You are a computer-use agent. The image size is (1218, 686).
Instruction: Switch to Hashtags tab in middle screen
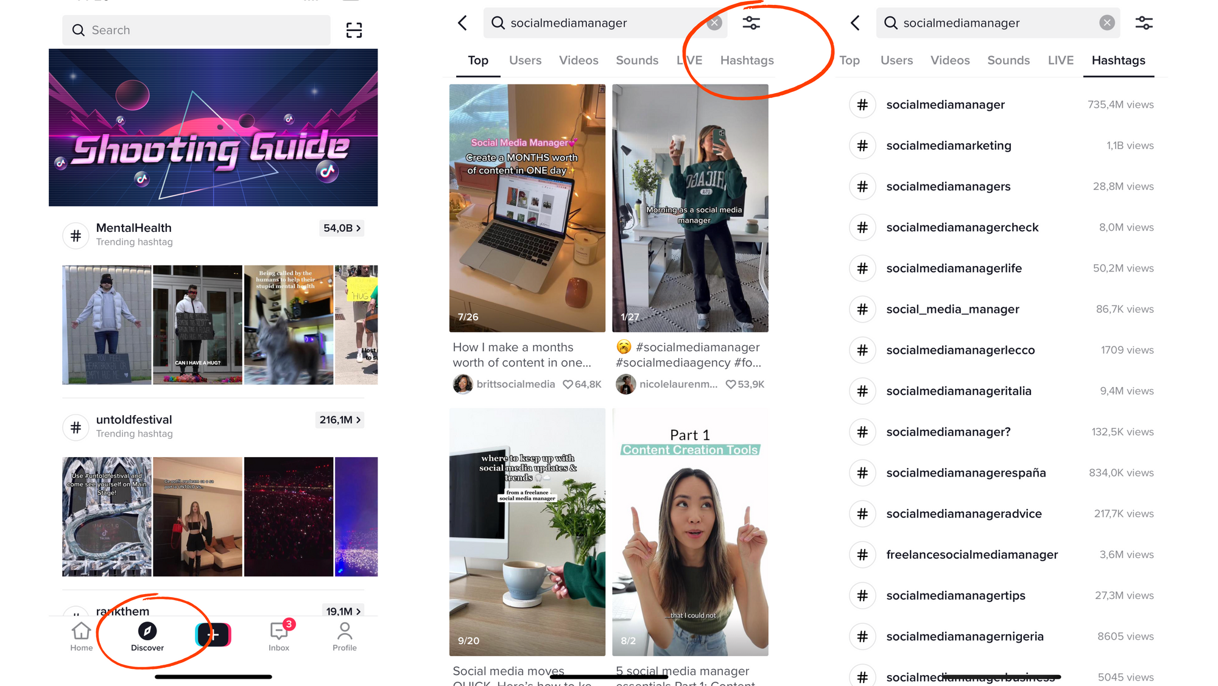pos(747,60)
